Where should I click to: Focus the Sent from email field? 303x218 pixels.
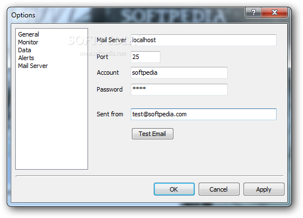[x=204, y=114]
